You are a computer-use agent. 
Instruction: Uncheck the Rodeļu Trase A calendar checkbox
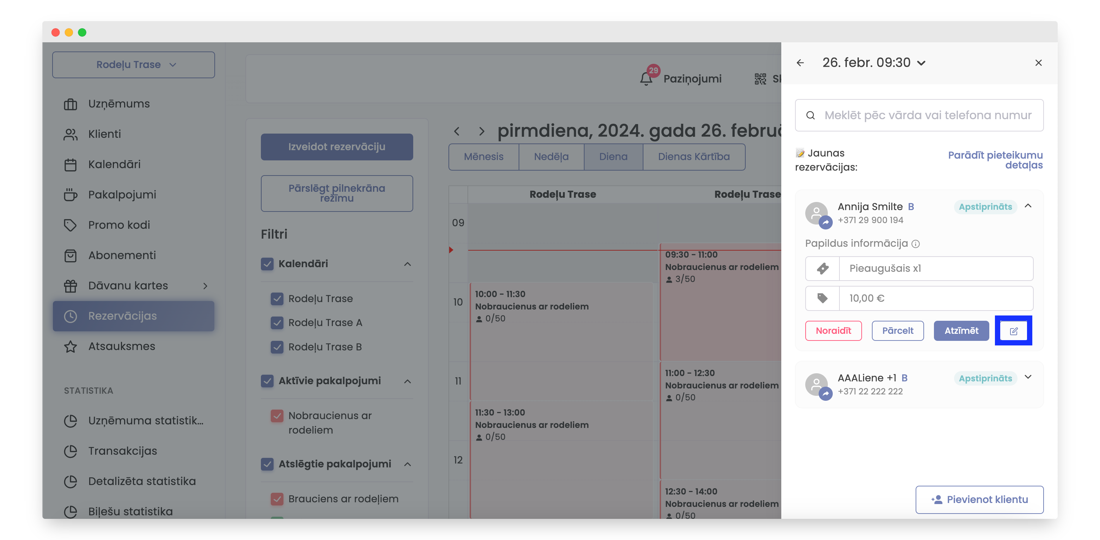(x=277, y=323)
